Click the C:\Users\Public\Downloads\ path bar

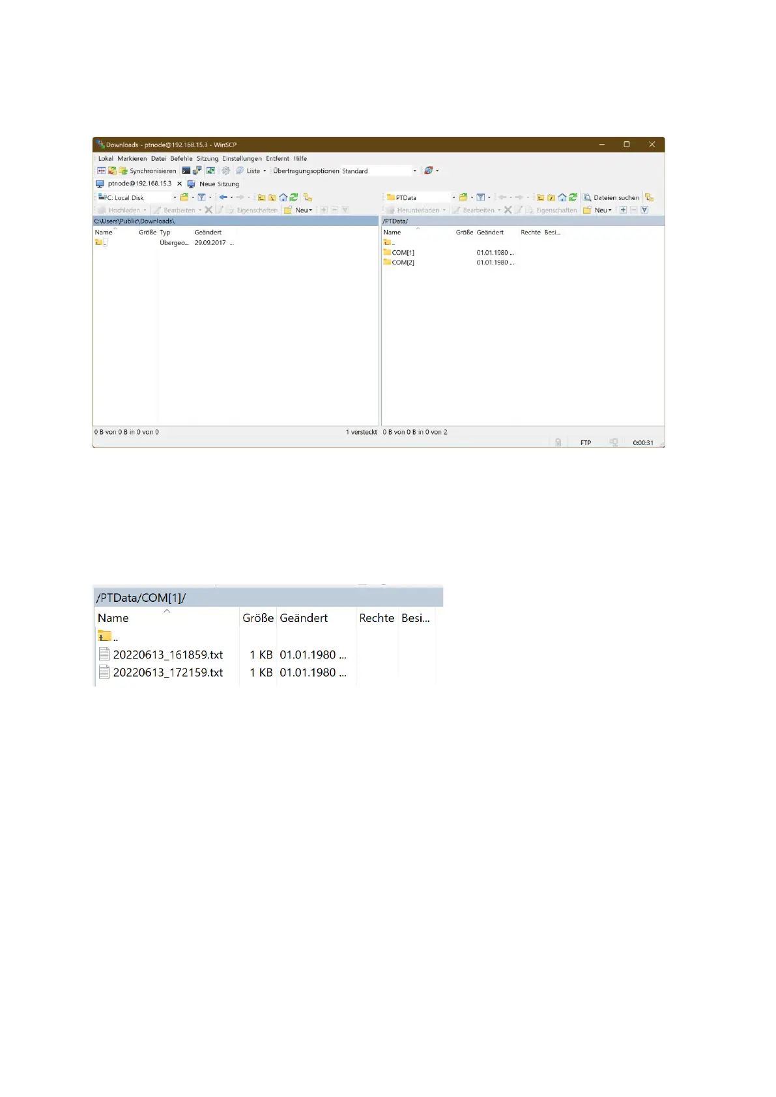click(x=235, y=221)
